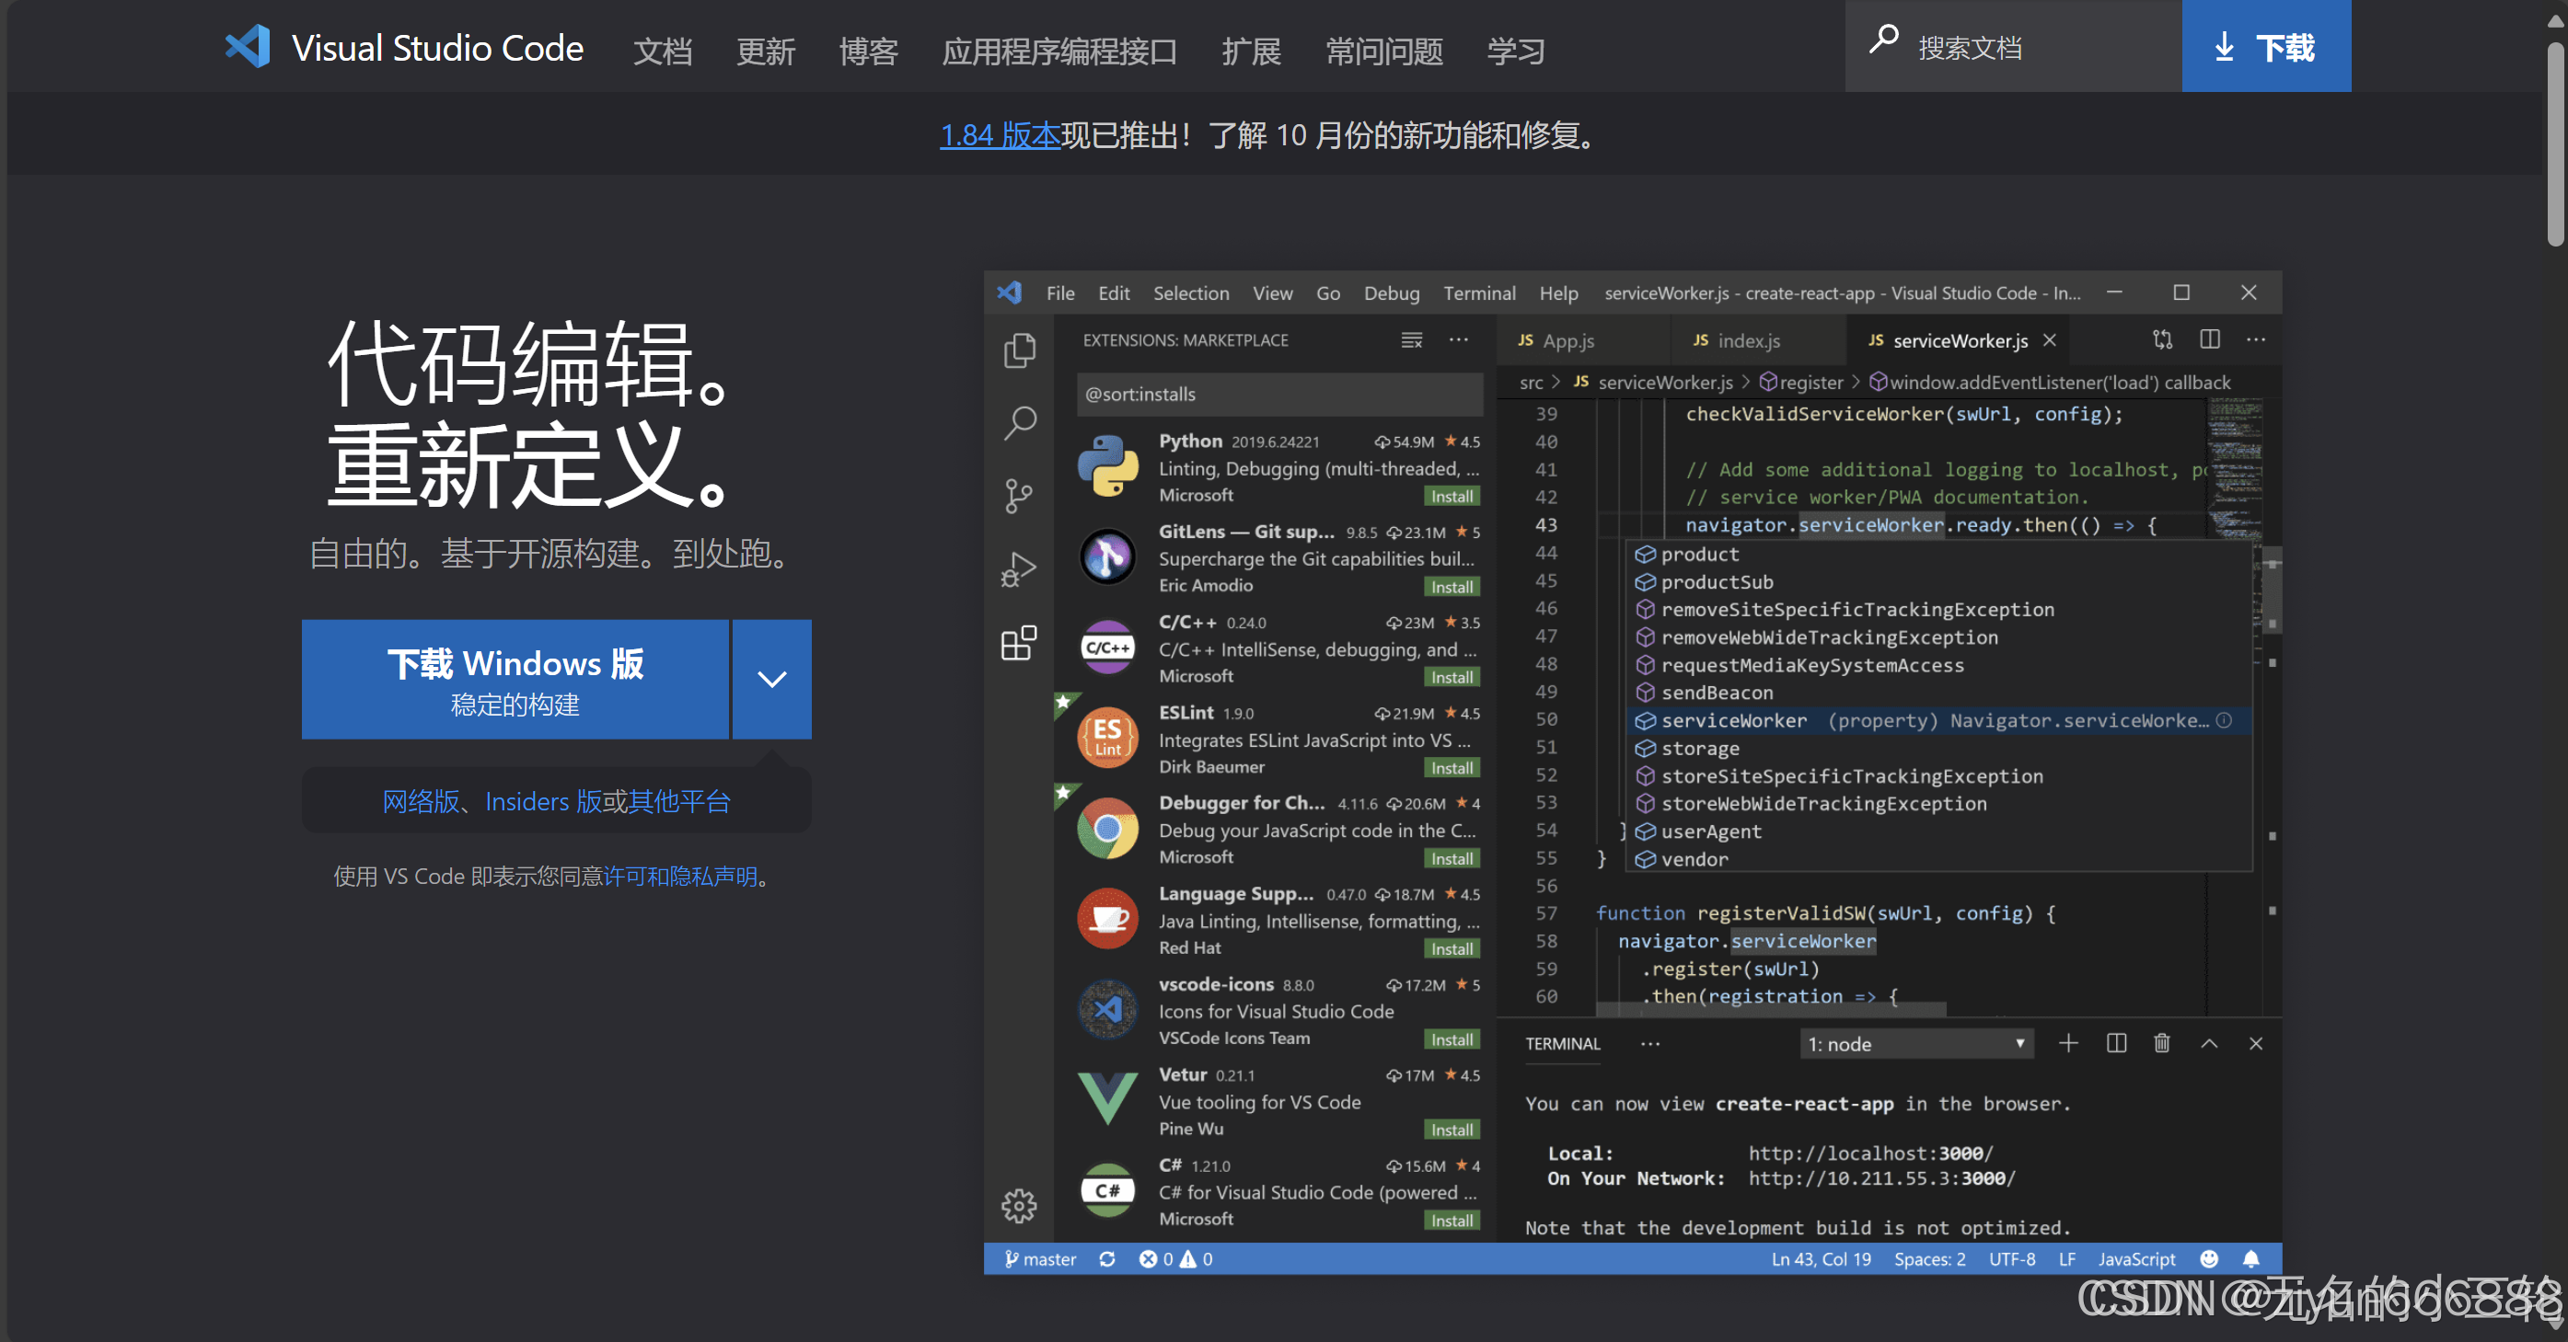Click the Run and Debug icon
The image size is (2568, 1342).
1019,568
